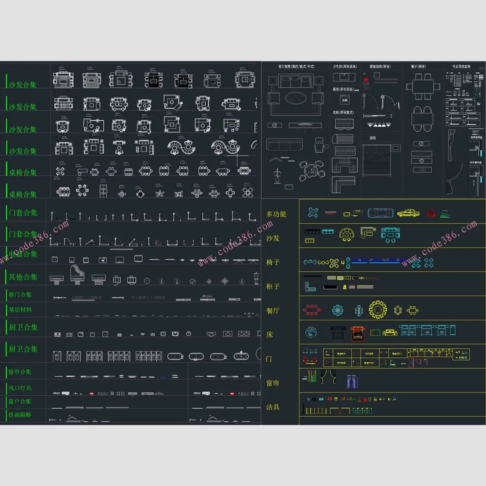This screenshot has height=486, width=486.
Task: Click the 节点用动态块 heading
Action: click(461, 66)
